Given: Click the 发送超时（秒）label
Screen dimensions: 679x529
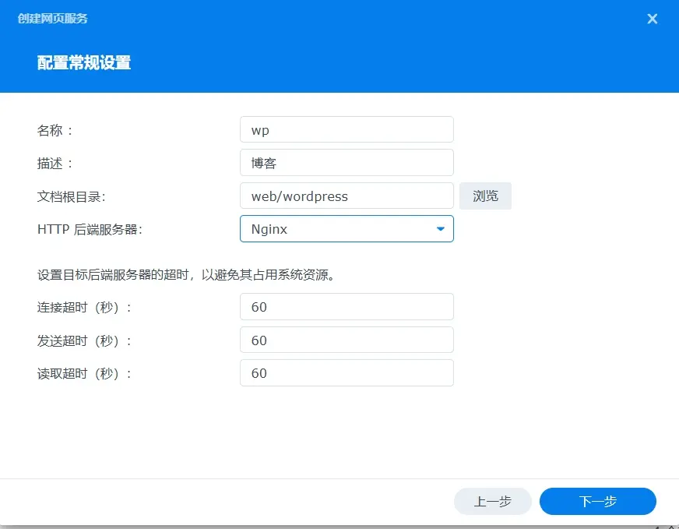Looking at the screenshot, I should pyautogui.click(x=84, y=340).
